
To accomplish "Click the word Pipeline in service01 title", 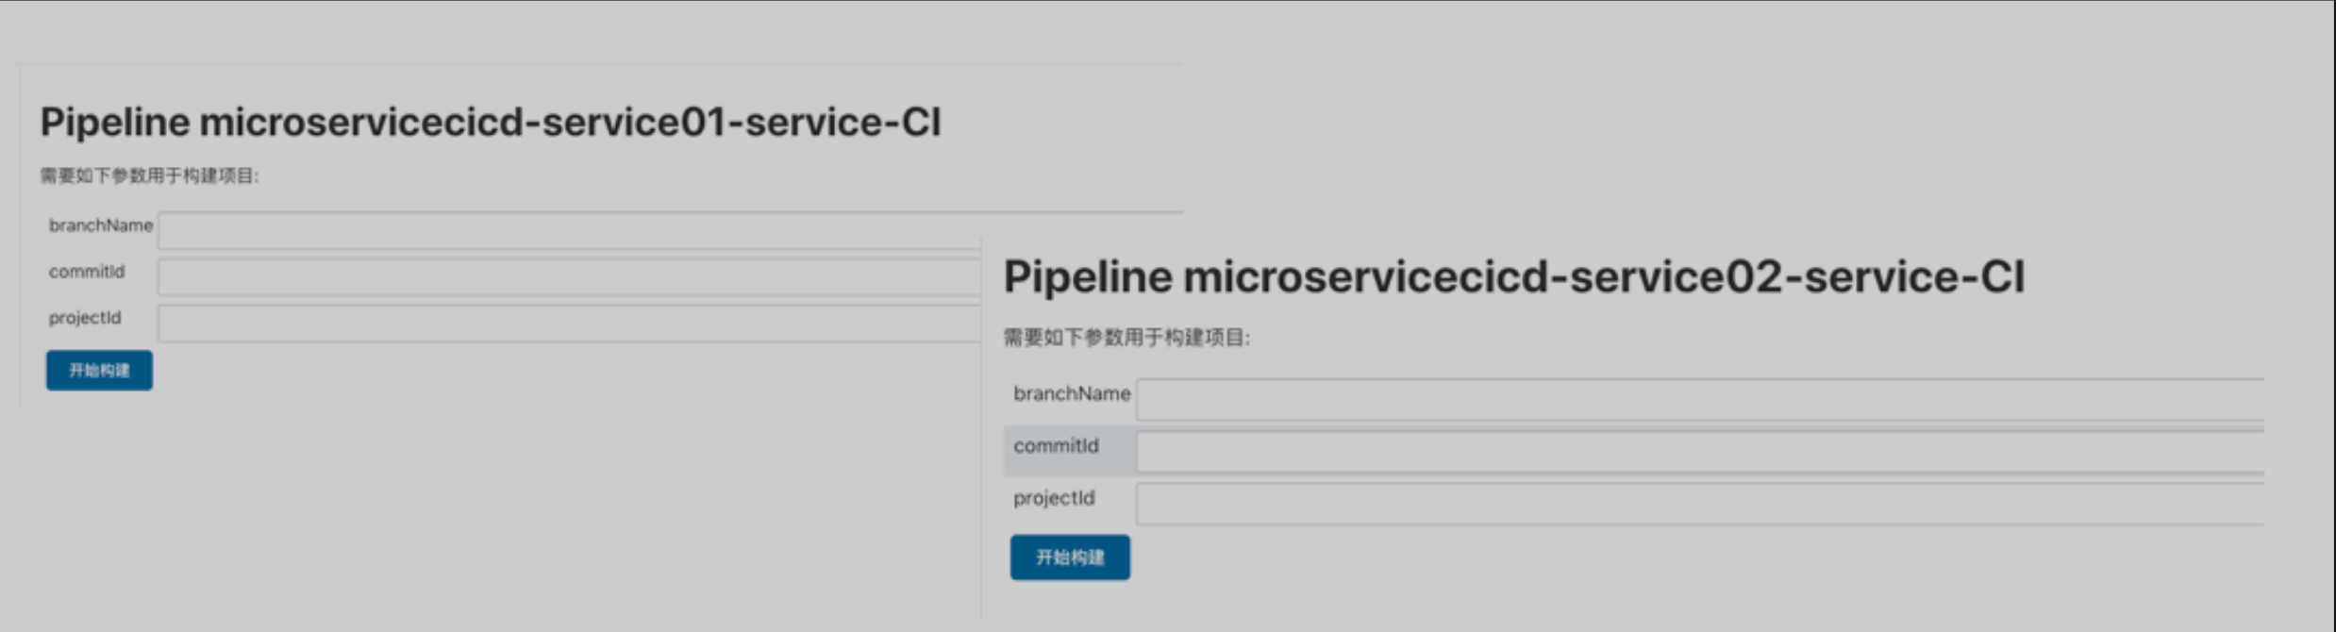I will click(x=115, y=123).
